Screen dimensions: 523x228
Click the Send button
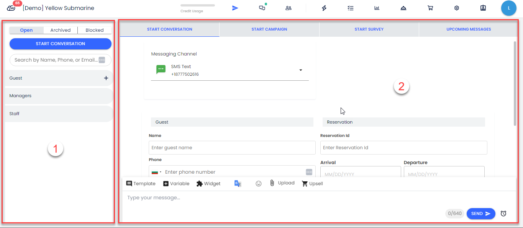pos(480,213)
